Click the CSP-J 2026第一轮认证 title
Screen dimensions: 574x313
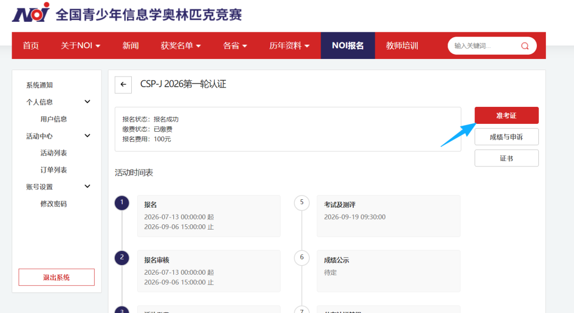(183, 84)
